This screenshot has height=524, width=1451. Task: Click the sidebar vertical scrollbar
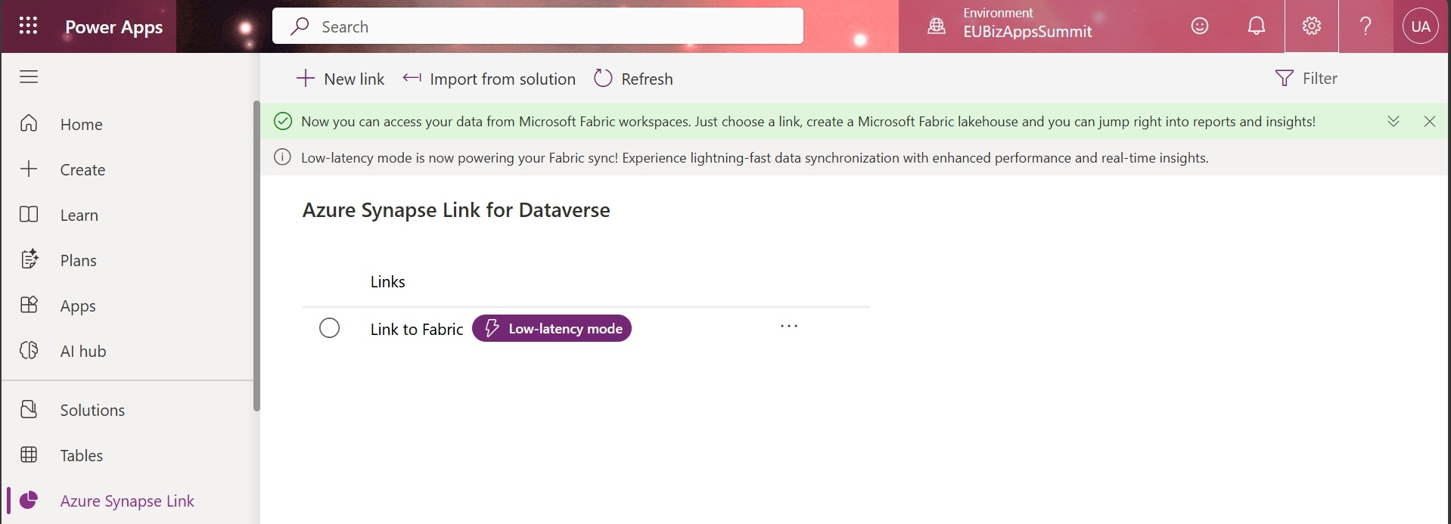pyautogui.click(x=256, y=256)
